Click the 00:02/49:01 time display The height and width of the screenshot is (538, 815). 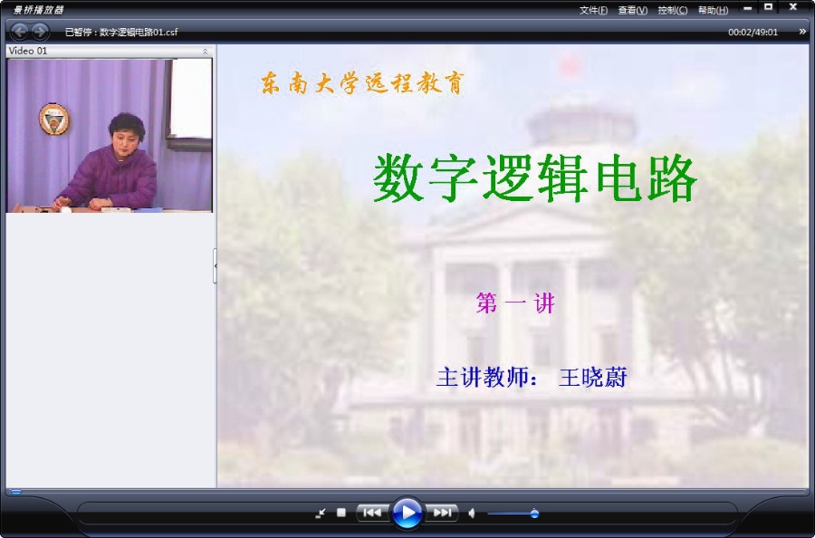tap(753, 33)
